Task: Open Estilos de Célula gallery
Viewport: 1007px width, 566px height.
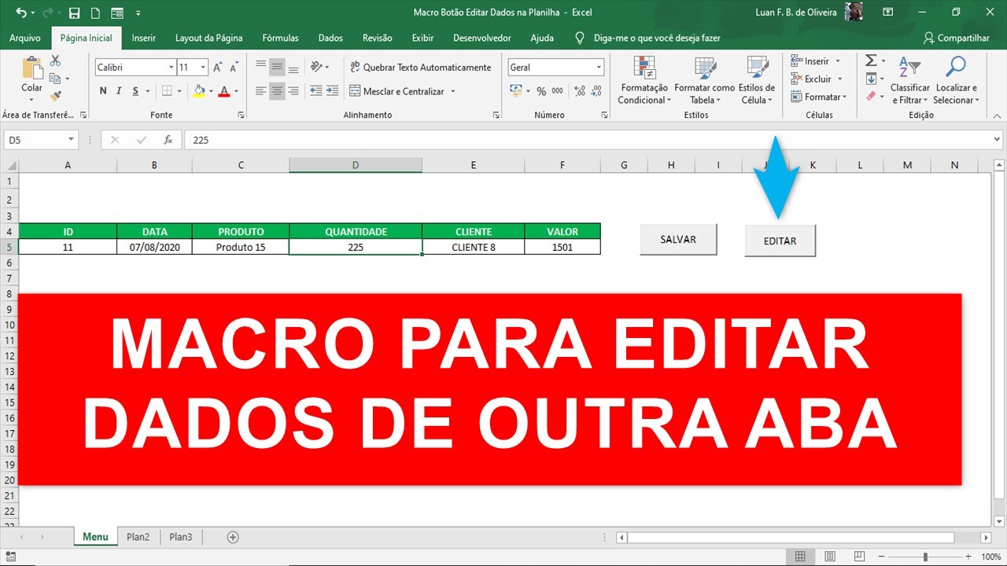Action: (x=757, y=80)
